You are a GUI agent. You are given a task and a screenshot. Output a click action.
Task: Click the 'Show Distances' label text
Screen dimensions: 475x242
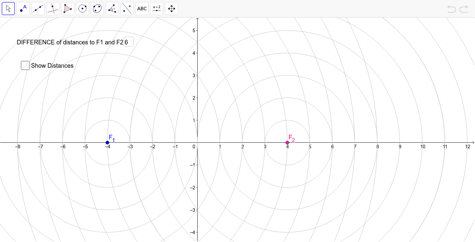pos(52,66)
